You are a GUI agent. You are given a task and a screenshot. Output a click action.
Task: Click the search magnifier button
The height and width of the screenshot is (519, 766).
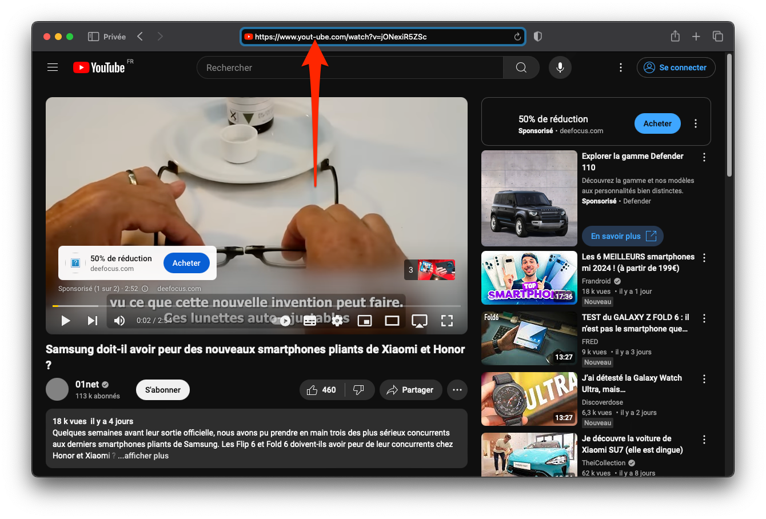tap(521, 67)
